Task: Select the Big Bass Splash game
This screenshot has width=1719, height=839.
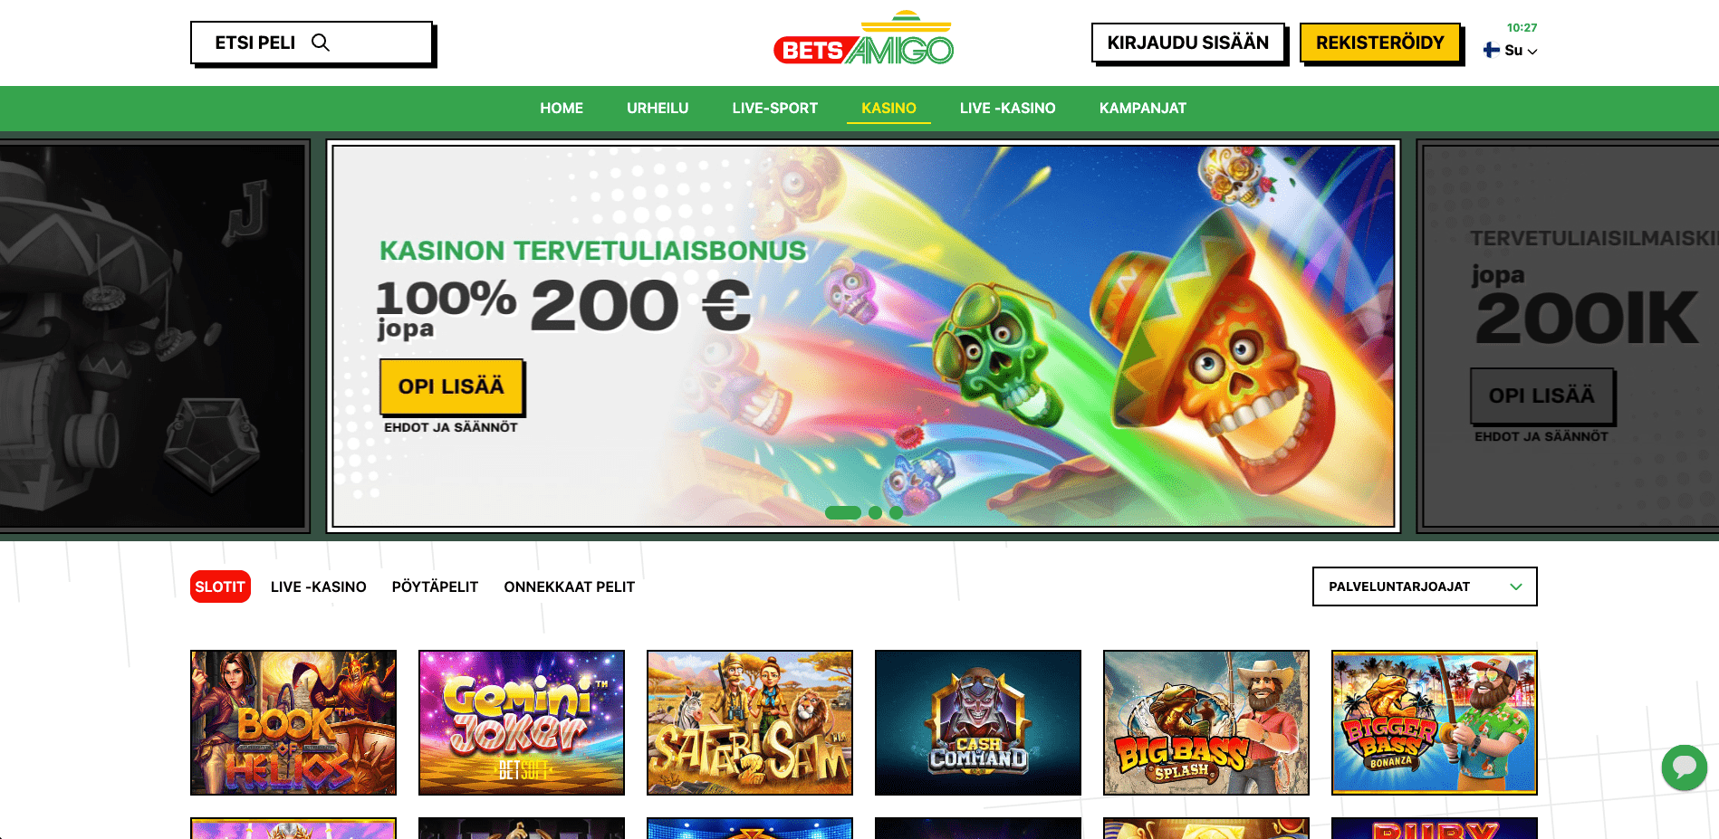Action: pos(1206,722)
